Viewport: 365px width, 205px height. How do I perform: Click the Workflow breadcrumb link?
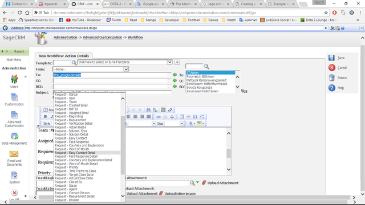[x=135, y=37]
